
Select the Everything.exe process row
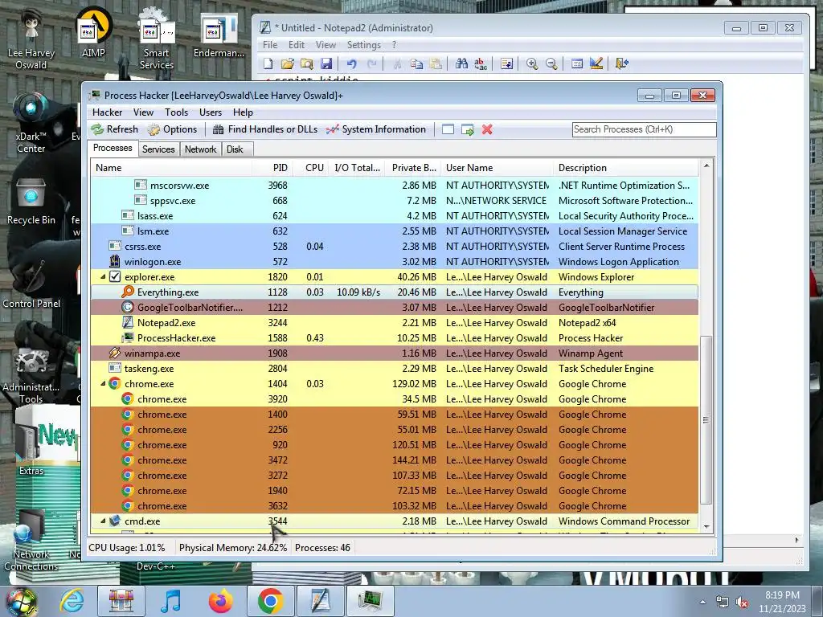394,292
